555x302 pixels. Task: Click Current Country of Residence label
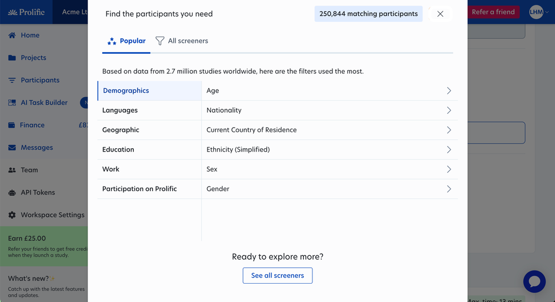(x=251, y=130)
